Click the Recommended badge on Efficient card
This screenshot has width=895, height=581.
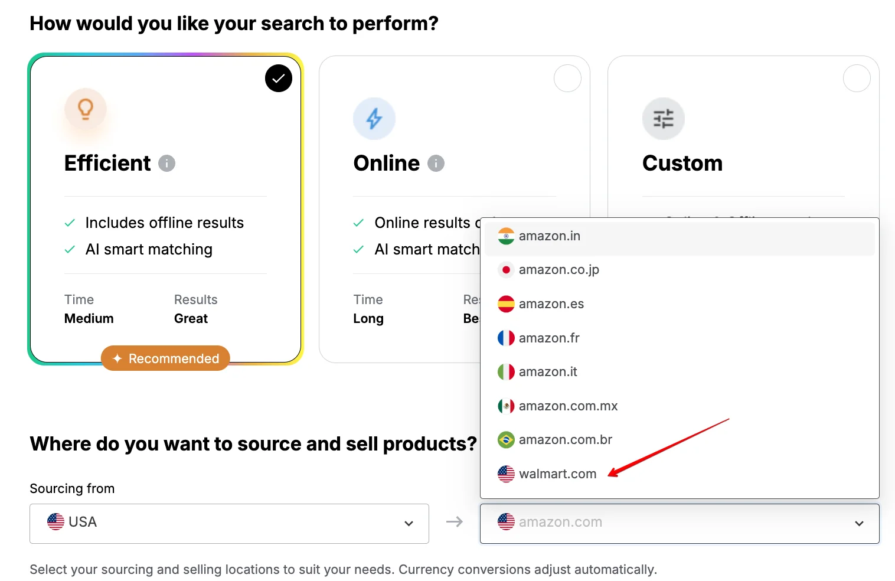[x=165, y=358]
